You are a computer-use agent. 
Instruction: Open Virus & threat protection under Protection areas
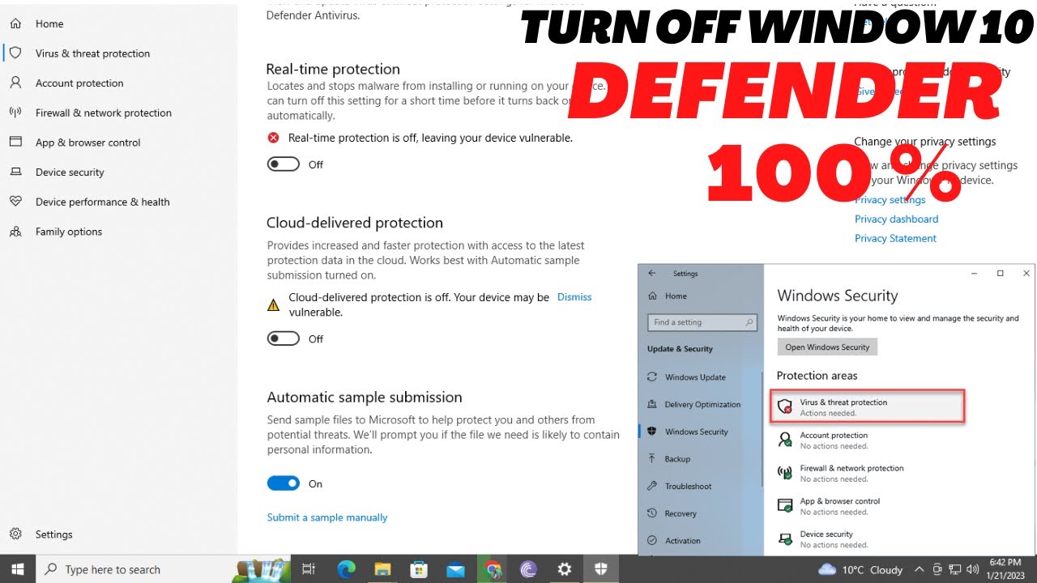coord(868,406)
